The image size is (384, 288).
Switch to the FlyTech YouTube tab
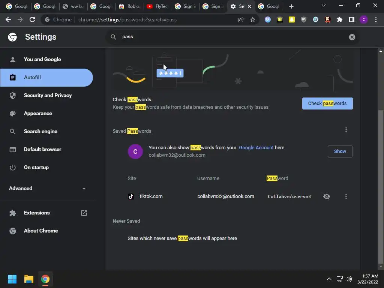click(157, 6)
